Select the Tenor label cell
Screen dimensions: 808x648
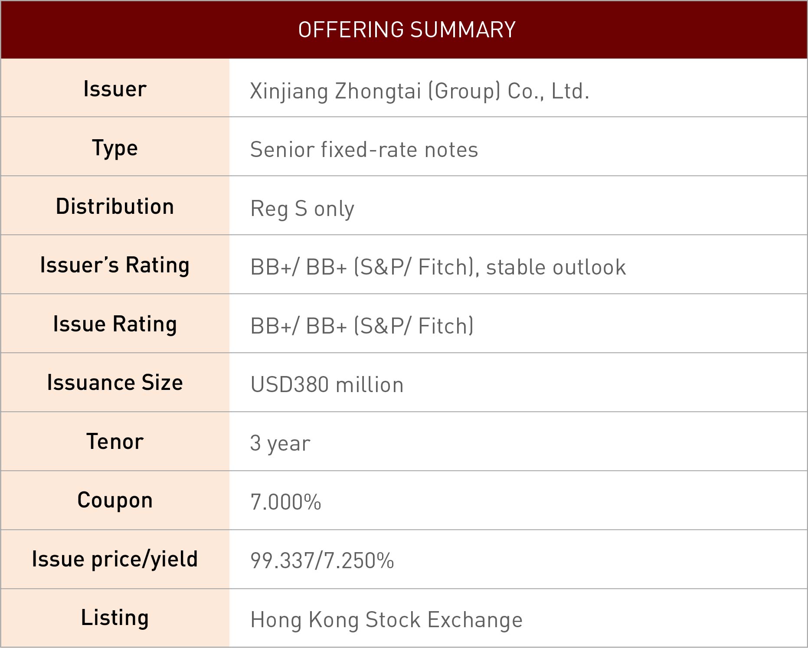[x=115, y=442]
